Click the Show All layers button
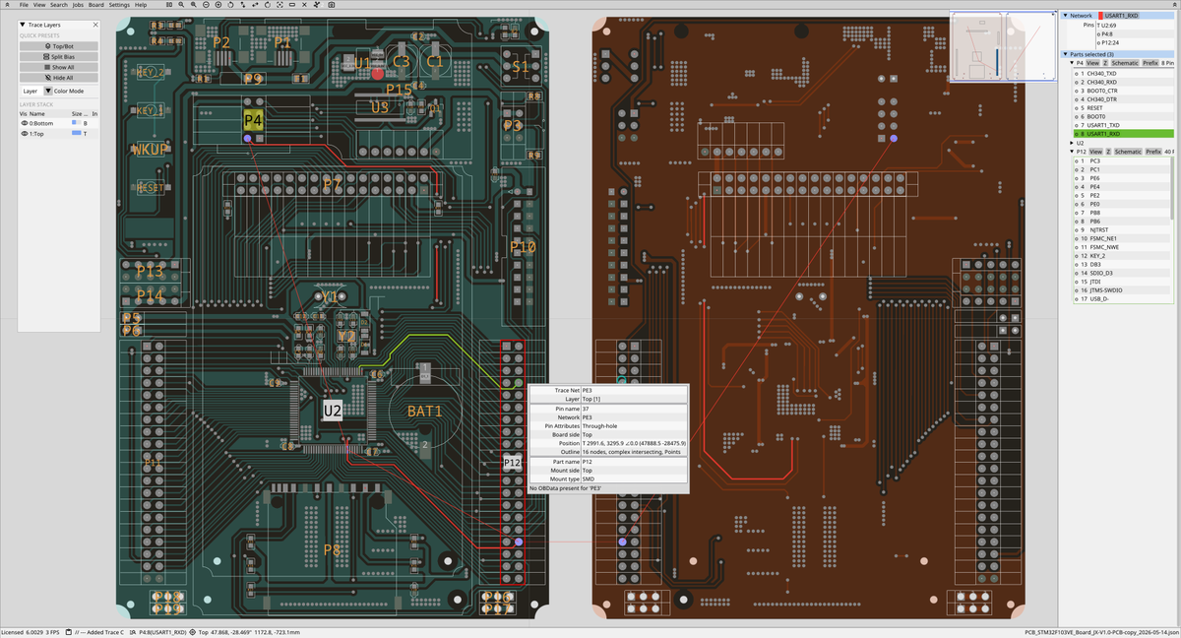This screenshot has height=638, width=1181. (59, 67)
